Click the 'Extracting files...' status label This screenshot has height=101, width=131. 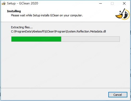pyautogui.click(x=22, y=27)
